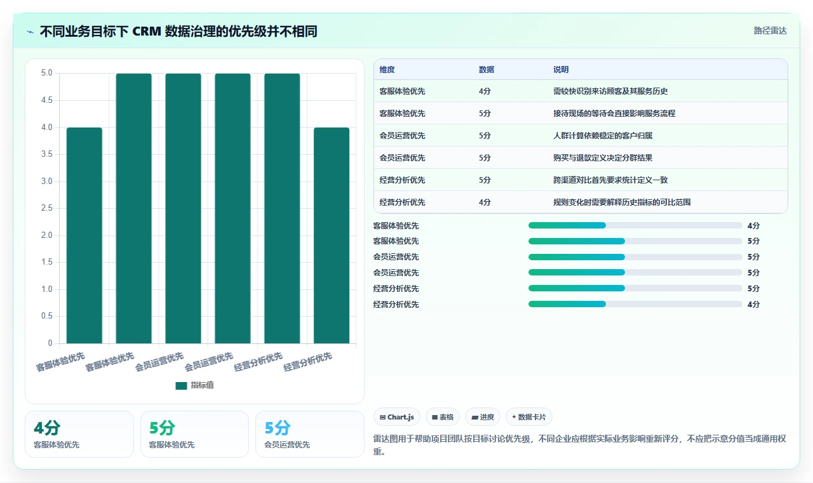Click the cell 购买与退款定义决定分群结果

tap(603, 158)
